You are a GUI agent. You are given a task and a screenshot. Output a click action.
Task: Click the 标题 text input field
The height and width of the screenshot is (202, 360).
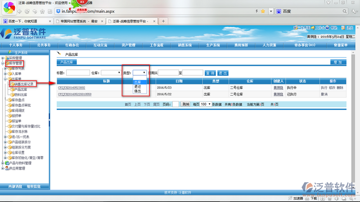(78, 72)
